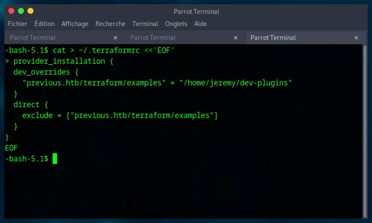Select the active third Parrot Terminal tab
This screenshot has width=372, height=223.
(273, 38)
